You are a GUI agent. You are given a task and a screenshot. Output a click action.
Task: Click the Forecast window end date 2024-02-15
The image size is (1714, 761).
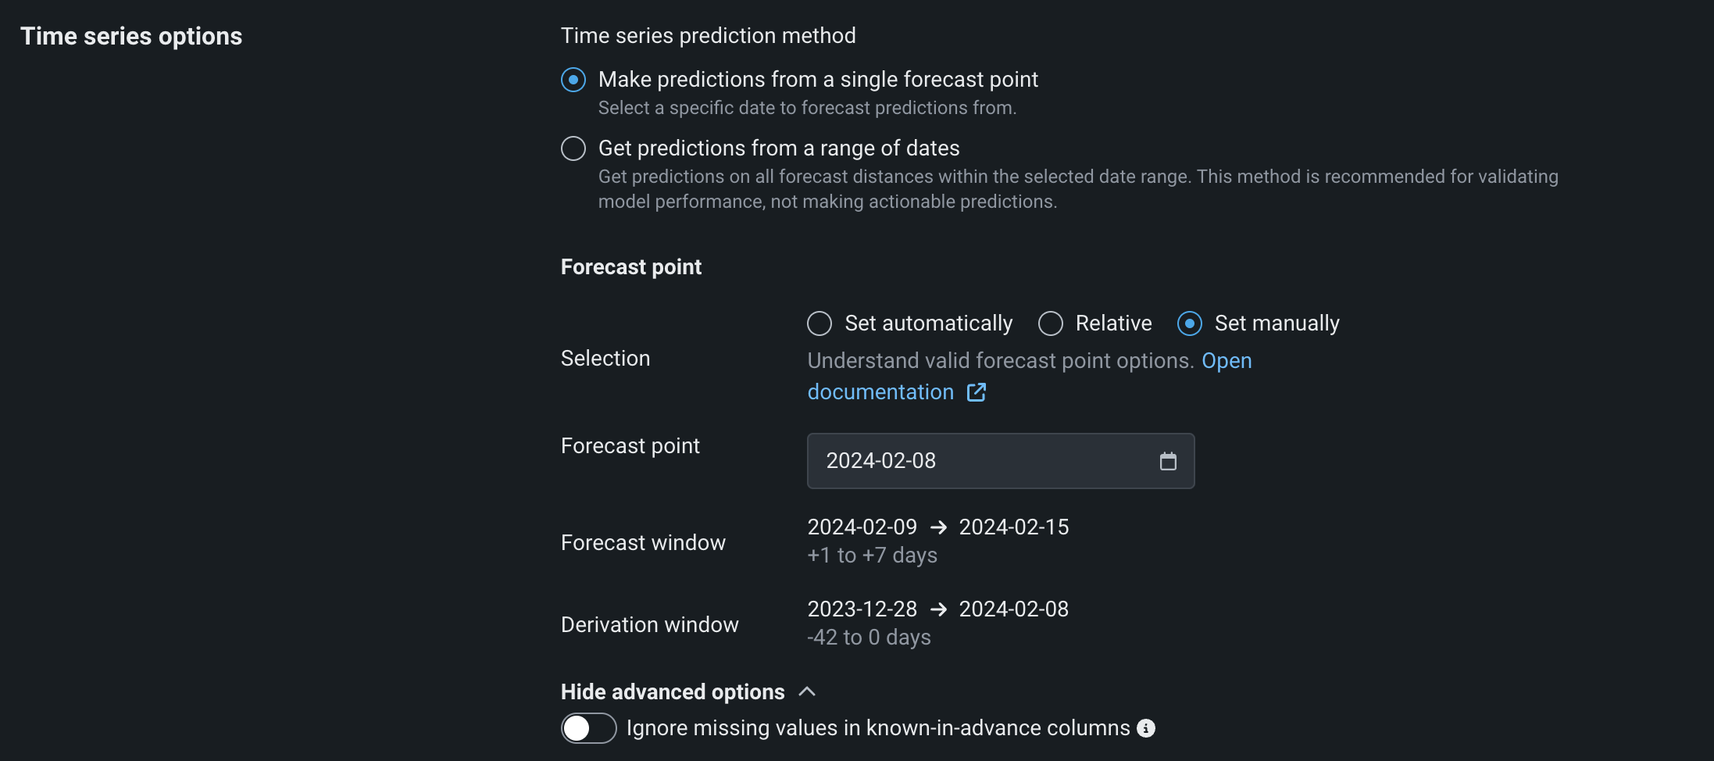pyautogui.click(x=1013, y=527)
